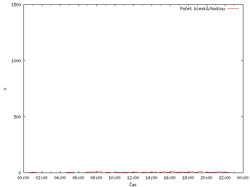This screenshot has height=187, width=250.
Task: Click the red legend line sample
Action: [233, 8]
